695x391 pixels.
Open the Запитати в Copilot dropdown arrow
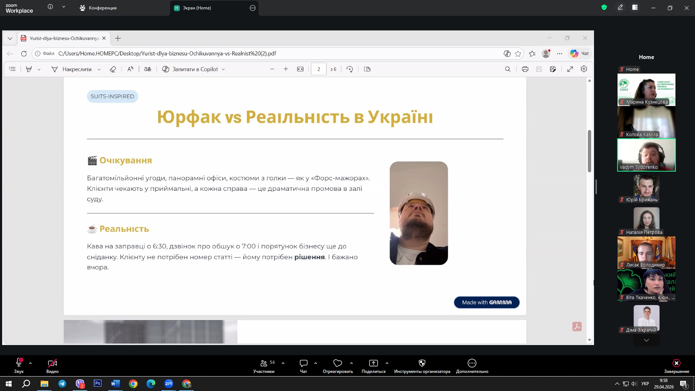tap(223, 70)
